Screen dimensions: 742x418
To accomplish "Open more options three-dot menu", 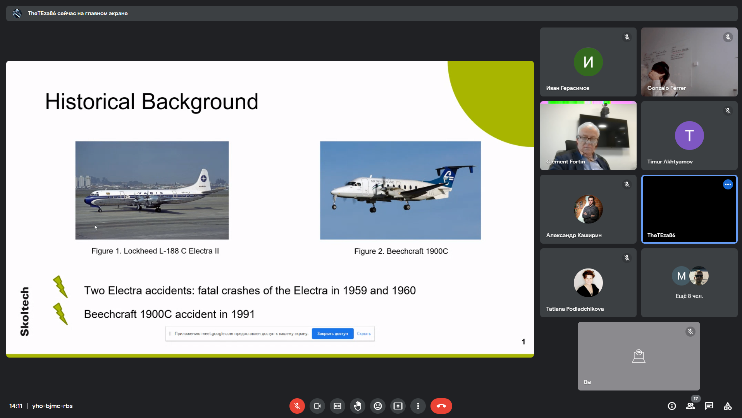I will click(418, 406).
